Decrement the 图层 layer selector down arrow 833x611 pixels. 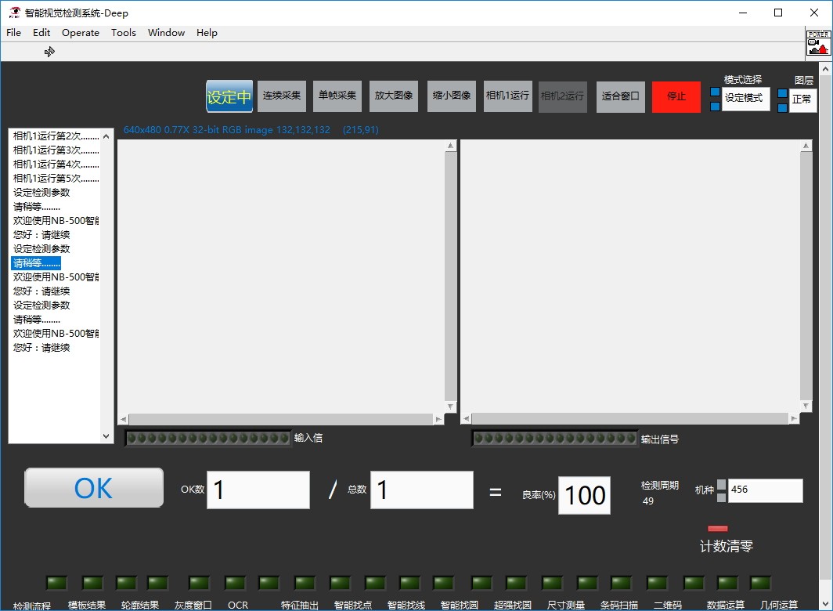(x=783, y=108)
